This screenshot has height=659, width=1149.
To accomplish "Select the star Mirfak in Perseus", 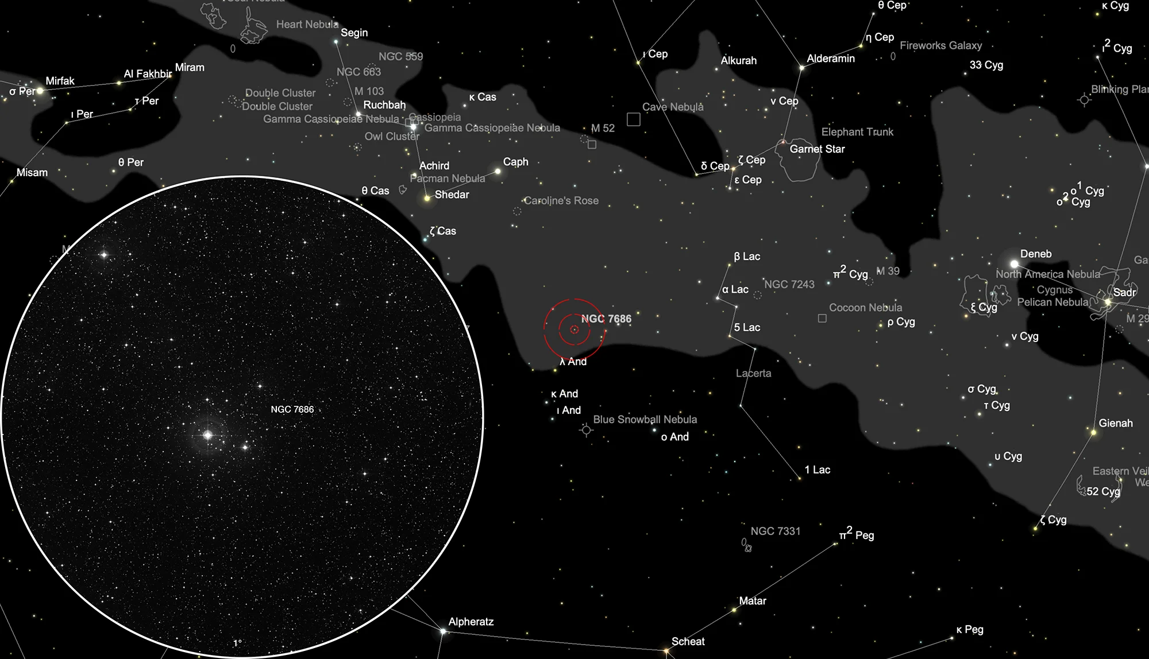I will [40, 90].
